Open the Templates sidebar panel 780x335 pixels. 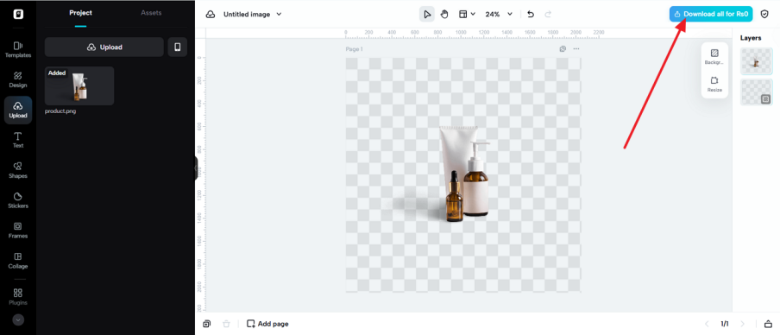[x=18, y=50]
